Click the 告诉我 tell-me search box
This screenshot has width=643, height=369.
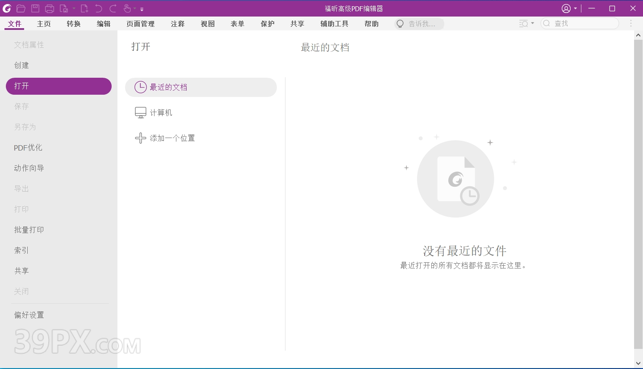(x=419, y=24)
